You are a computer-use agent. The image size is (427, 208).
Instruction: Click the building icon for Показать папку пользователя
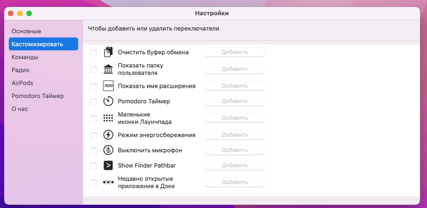(108, 69)
